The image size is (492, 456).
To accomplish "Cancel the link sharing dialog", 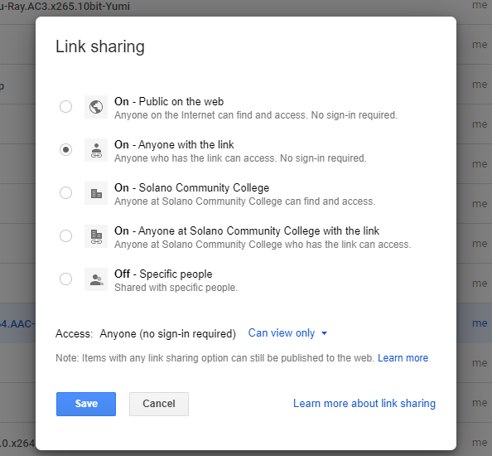I will click(159, 404).
